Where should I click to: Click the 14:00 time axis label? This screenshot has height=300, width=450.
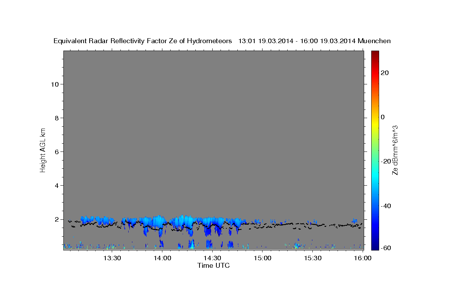(x=162, y=258)
